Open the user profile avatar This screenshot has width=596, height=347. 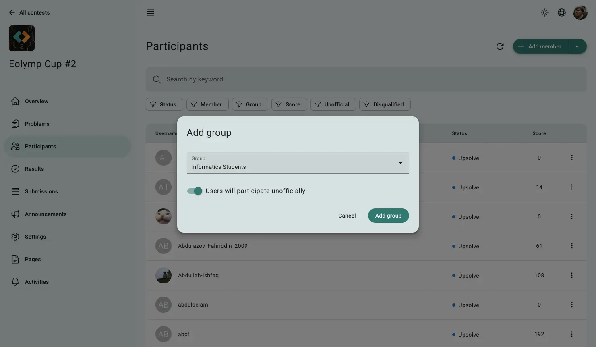point(580,12)
